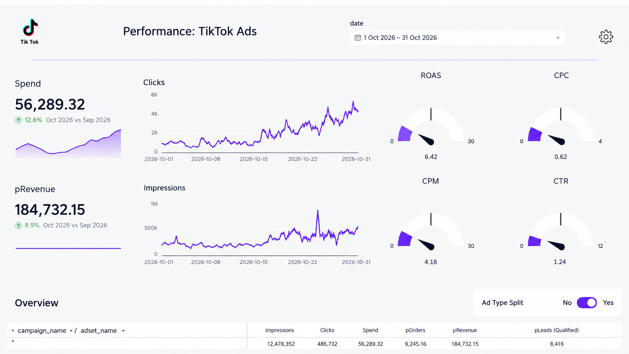Image resolution: width=629 pixels, height=354 pixels.
Task: Open the adset_name dropdown arrow
Action: 123,331
